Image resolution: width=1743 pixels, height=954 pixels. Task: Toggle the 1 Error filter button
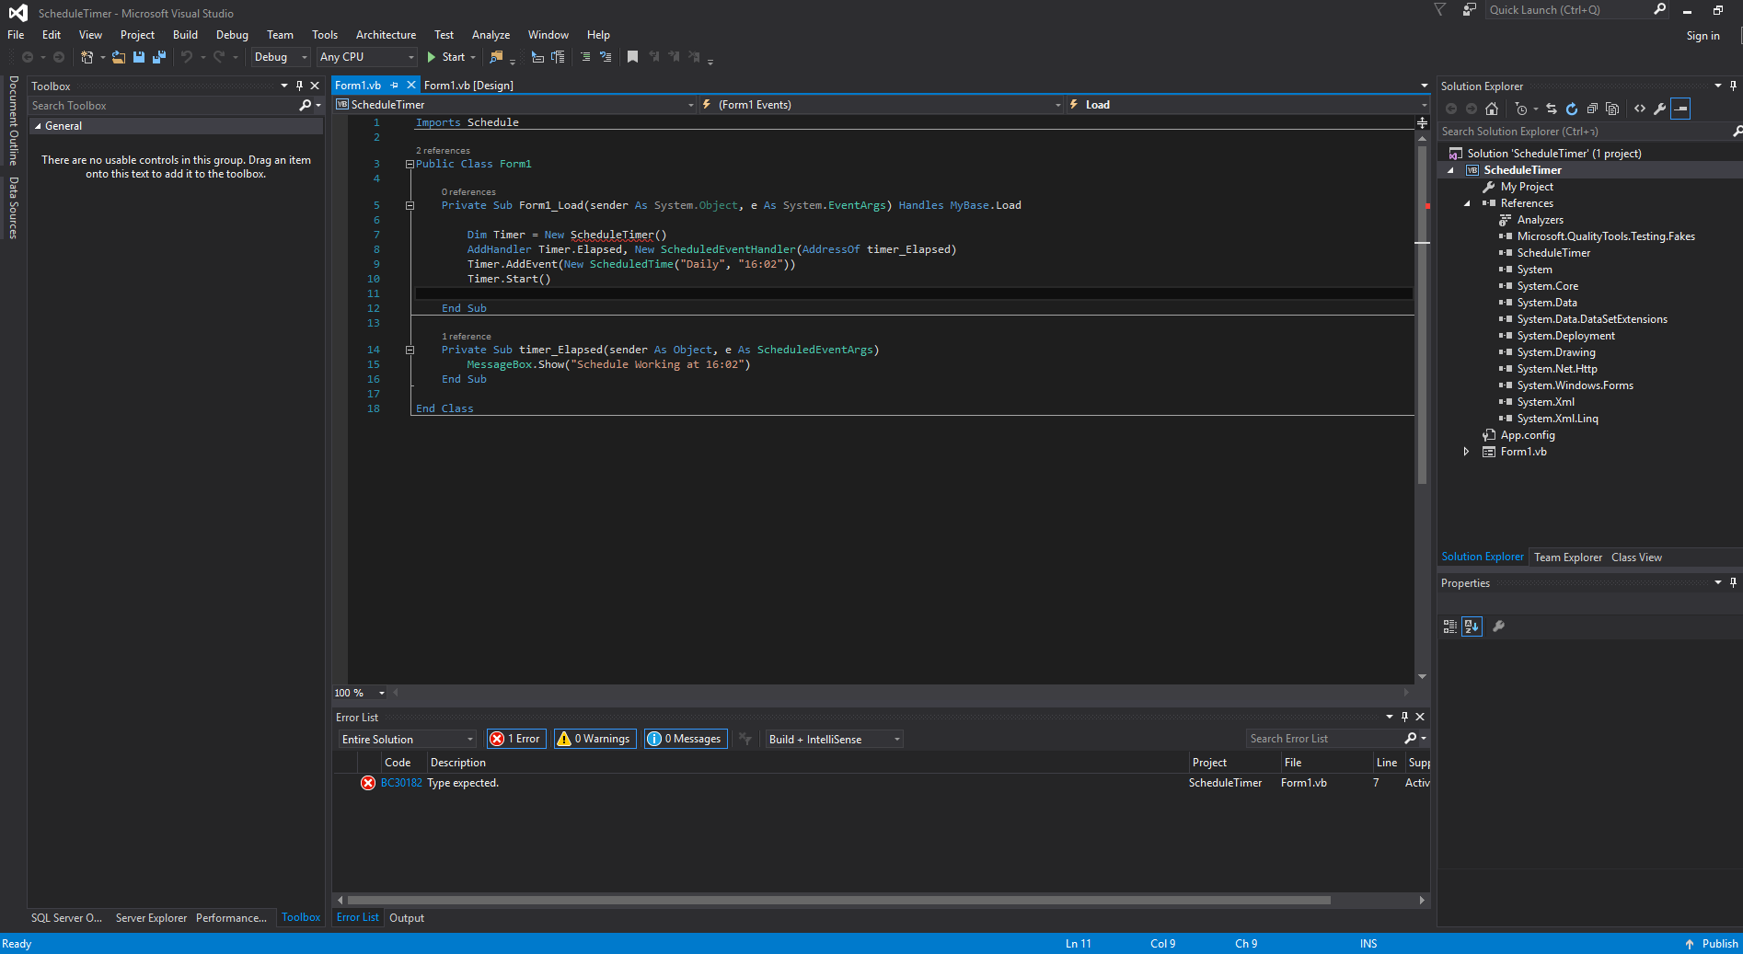pyautogui.click(x=516, y=739)
